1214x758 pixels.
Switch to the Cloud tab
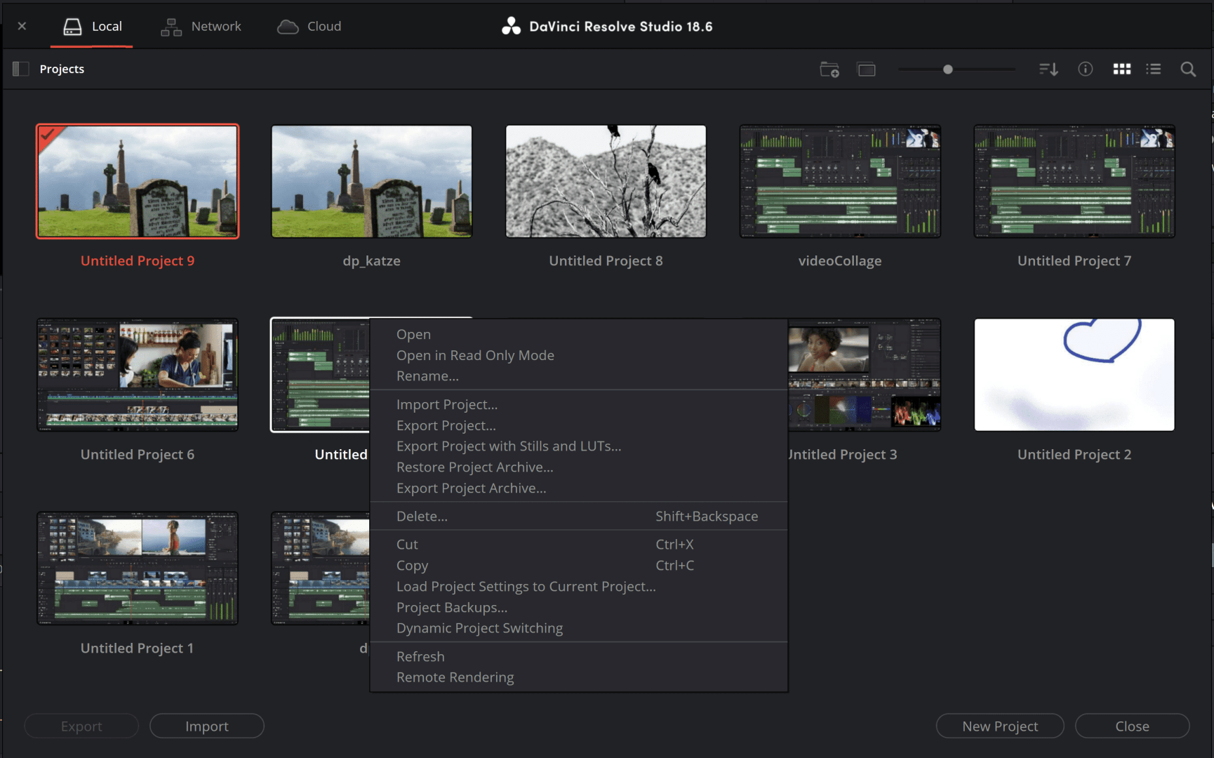309,26
